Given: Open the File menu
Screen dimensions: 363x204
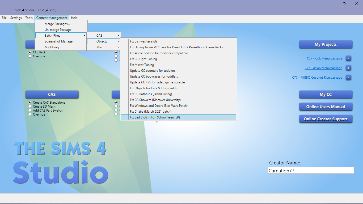Looking at the screenshot, I should pos(4,18).
